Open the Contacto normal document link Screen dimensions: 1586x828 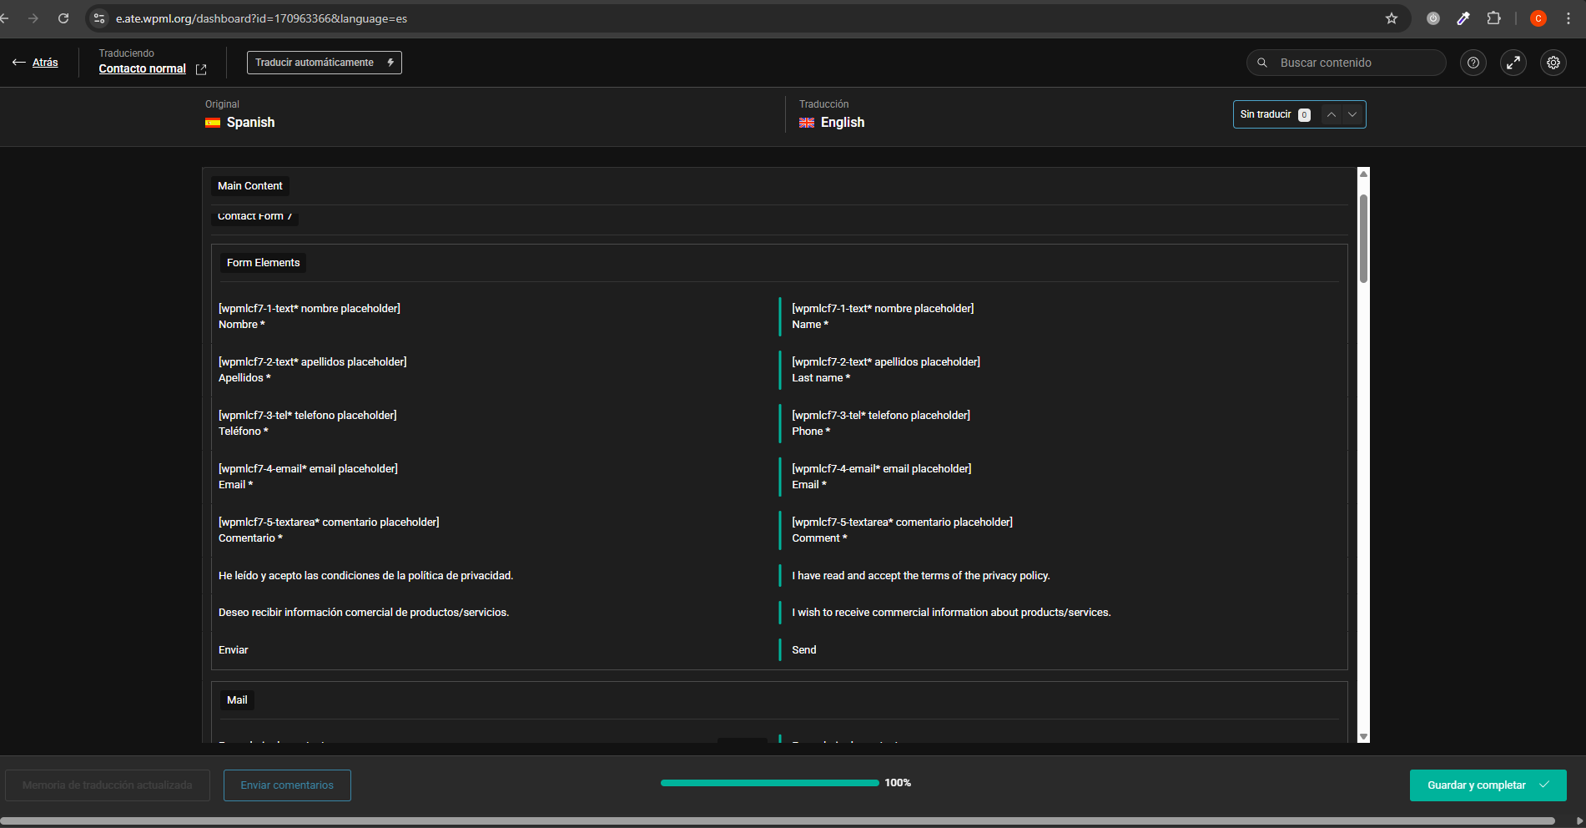click(142, 69)
